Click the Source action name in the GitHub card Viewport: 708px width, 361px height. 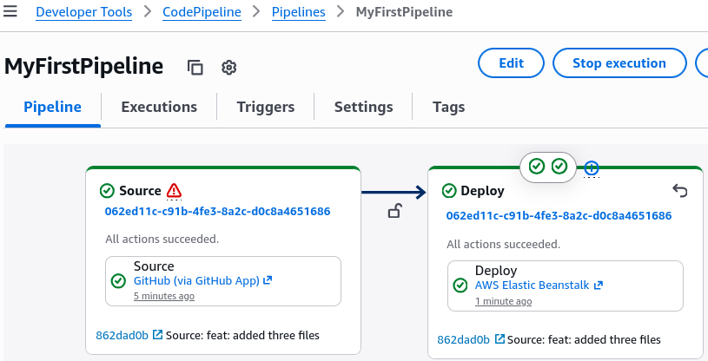(x=154, y=266)
